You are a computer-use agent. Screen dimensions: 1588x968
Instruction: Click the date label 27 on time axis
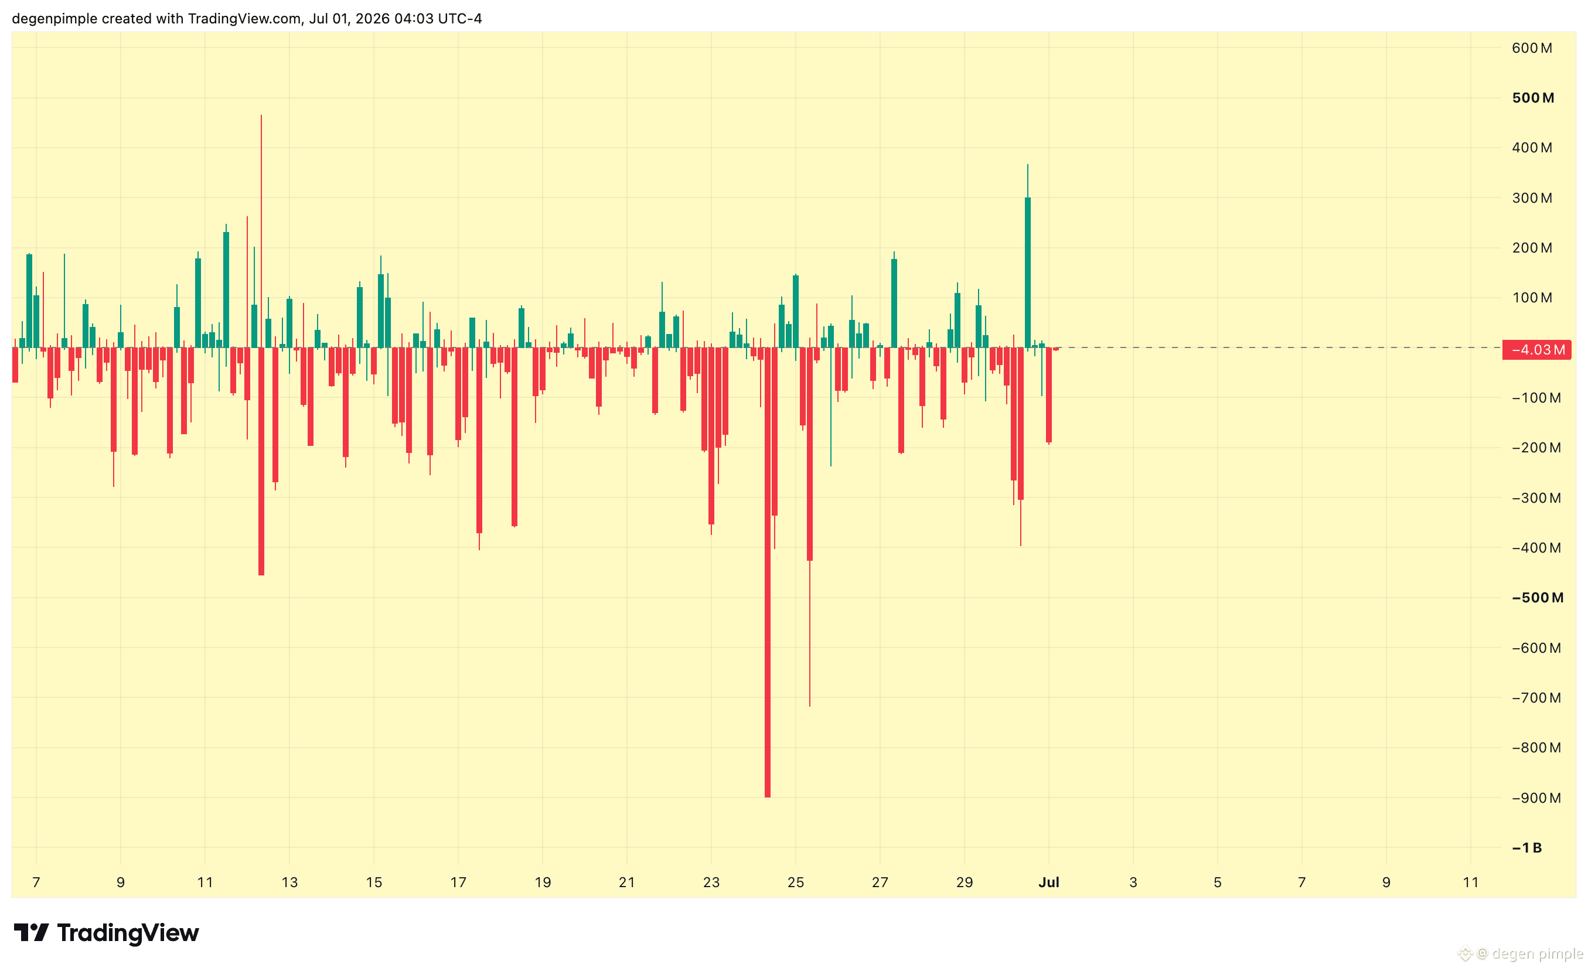pyautogui.click(x=880, y=882)
